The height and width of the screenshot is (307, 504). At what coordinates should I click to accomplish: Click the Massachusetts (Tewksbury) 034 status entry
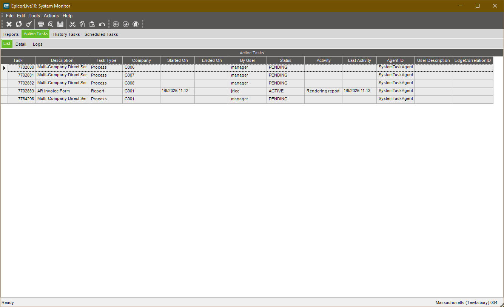[467, 303]
